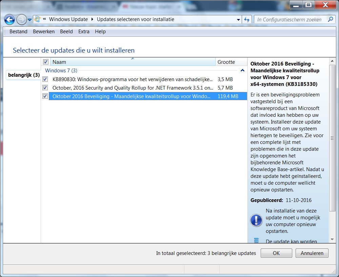The width and height of the screenshot is (339, 277).
Task: Click the details pane scrollbar thumb
Action: coord(332,138)
